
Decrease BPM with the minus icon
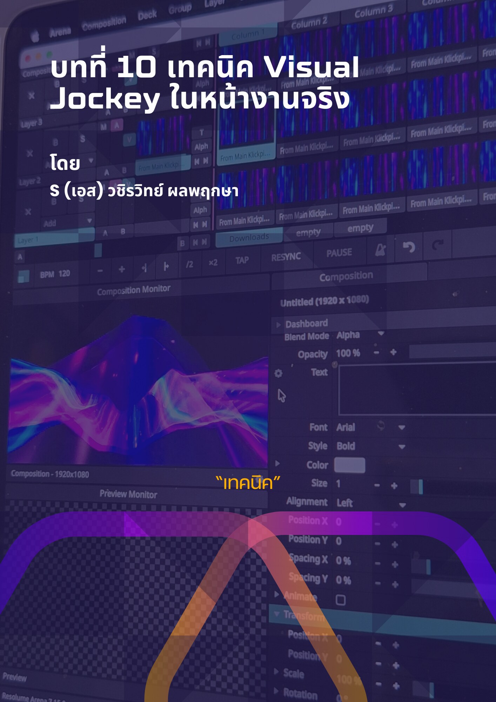pos(100,271)
